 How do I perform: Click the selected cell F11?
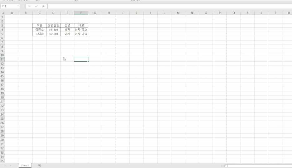pyautogui.click(x=81, y=59)
